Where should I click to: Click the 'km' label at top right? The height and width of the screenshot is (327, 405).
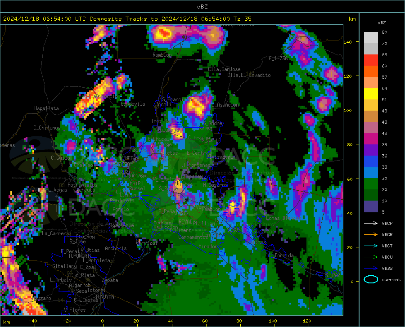click(352, 19)
